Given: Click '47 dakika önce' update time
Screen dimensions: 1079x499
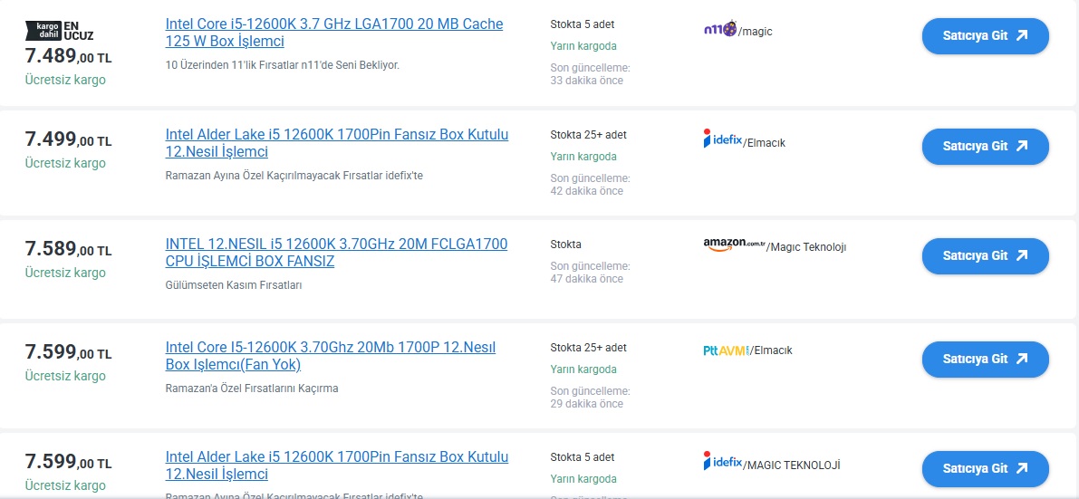Looking at the screenshot, I should (587, 279).
